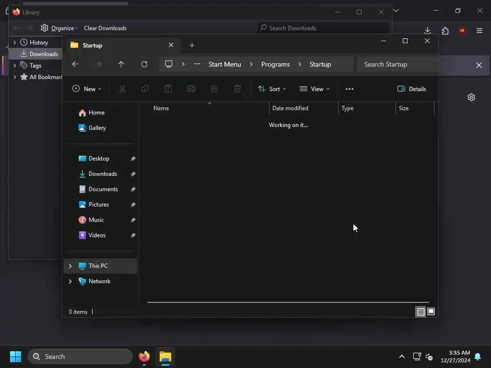
Task: Navigate up one folder level
Action: coord(121,64)
